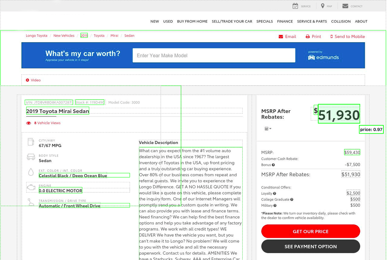Image resolution: width=387 pixels, height=260 pixels.
Task: Click the Send to Mobile phone icon
Action: pyautogui.click(x=331, y=37)
